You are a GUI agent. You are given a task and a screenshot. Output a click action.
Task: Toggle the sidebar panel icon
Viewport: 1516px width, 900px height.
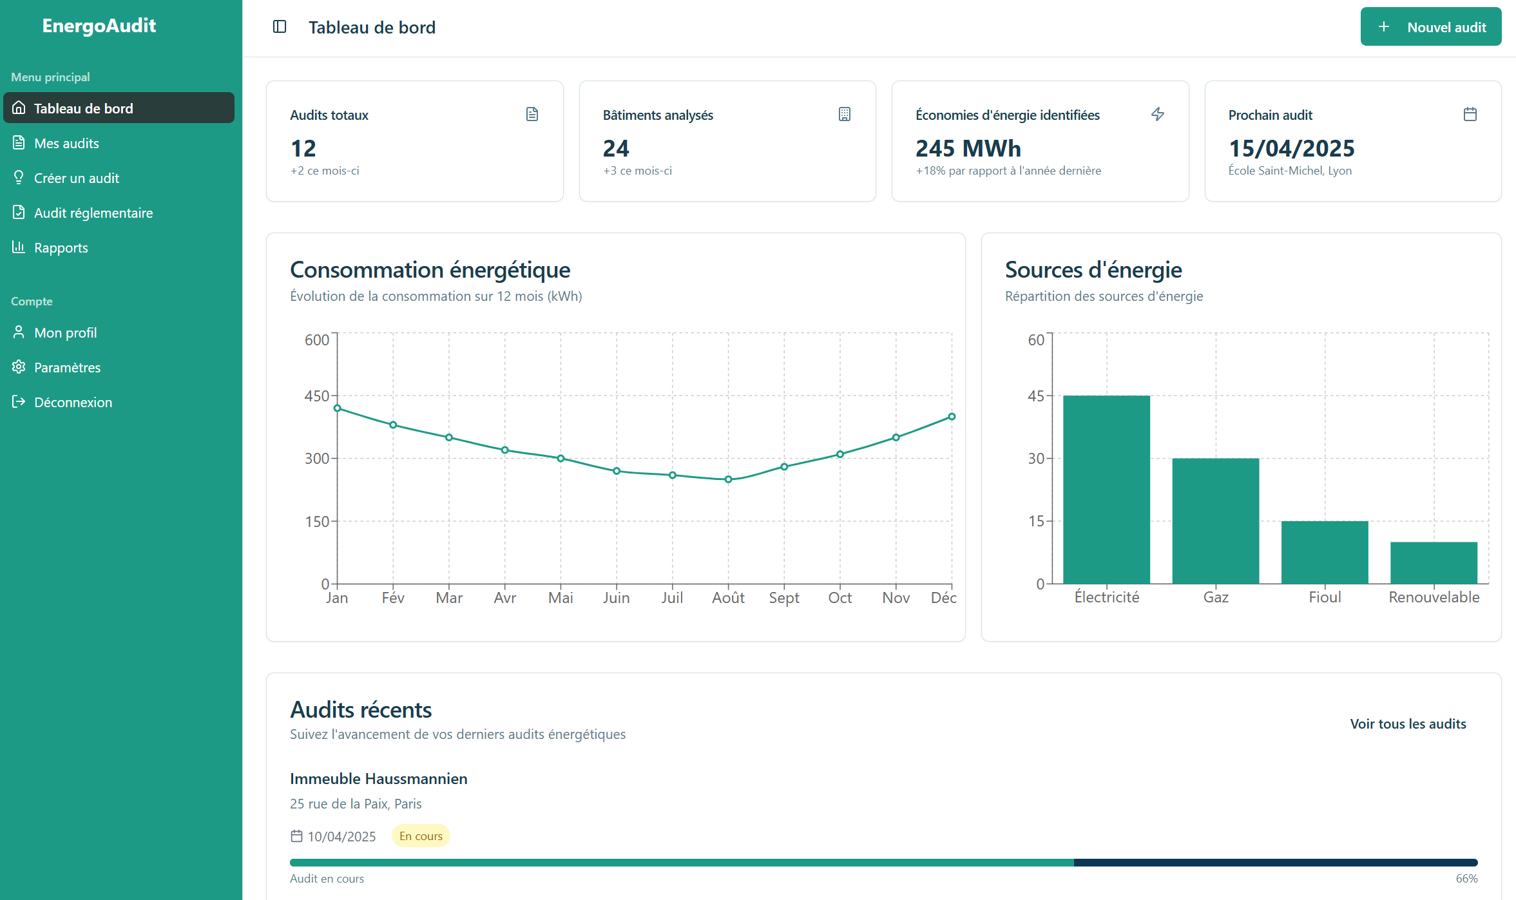pos(280,26)
